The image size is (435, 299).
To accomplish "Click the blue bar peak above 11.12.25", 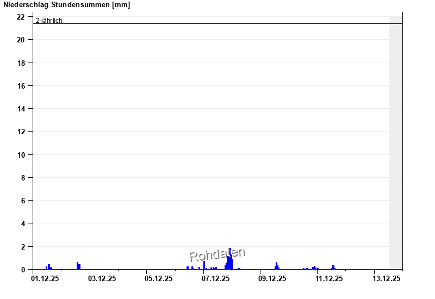I will pos(333,267).
